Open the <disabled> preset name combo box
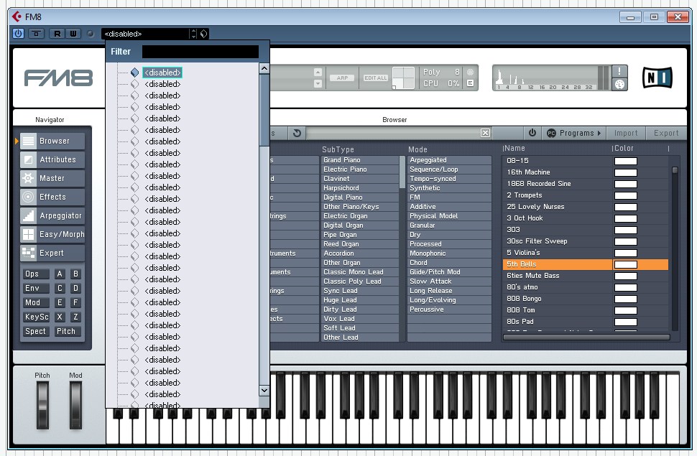 tap(145, 34)
